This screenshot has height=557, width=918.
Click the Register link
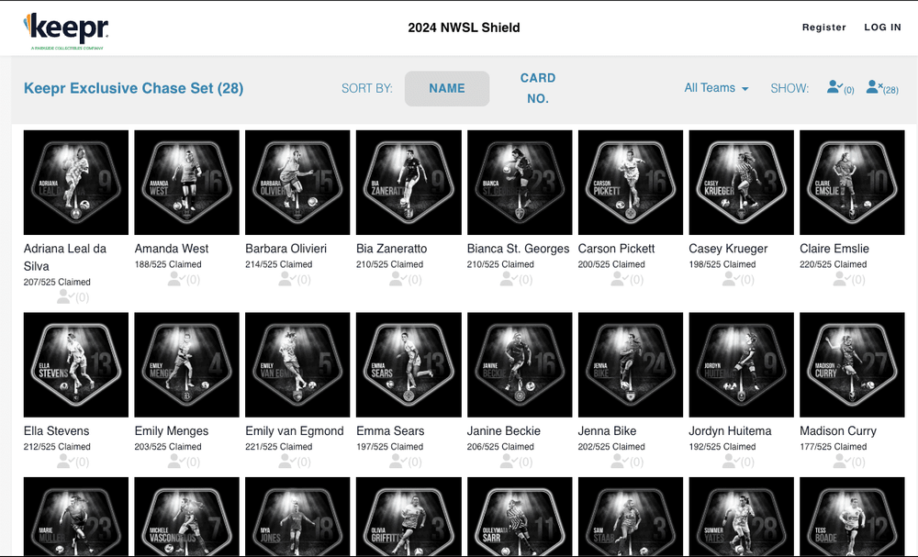coord(823,28)
